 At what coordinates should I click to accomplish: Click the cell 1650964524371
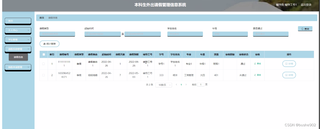click(x=64, y=75)
